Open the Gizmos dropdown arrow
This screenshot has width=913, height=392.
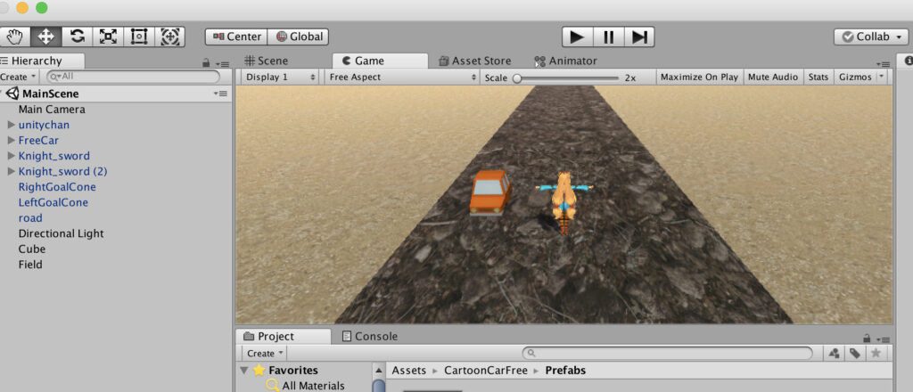pos(881,77)
